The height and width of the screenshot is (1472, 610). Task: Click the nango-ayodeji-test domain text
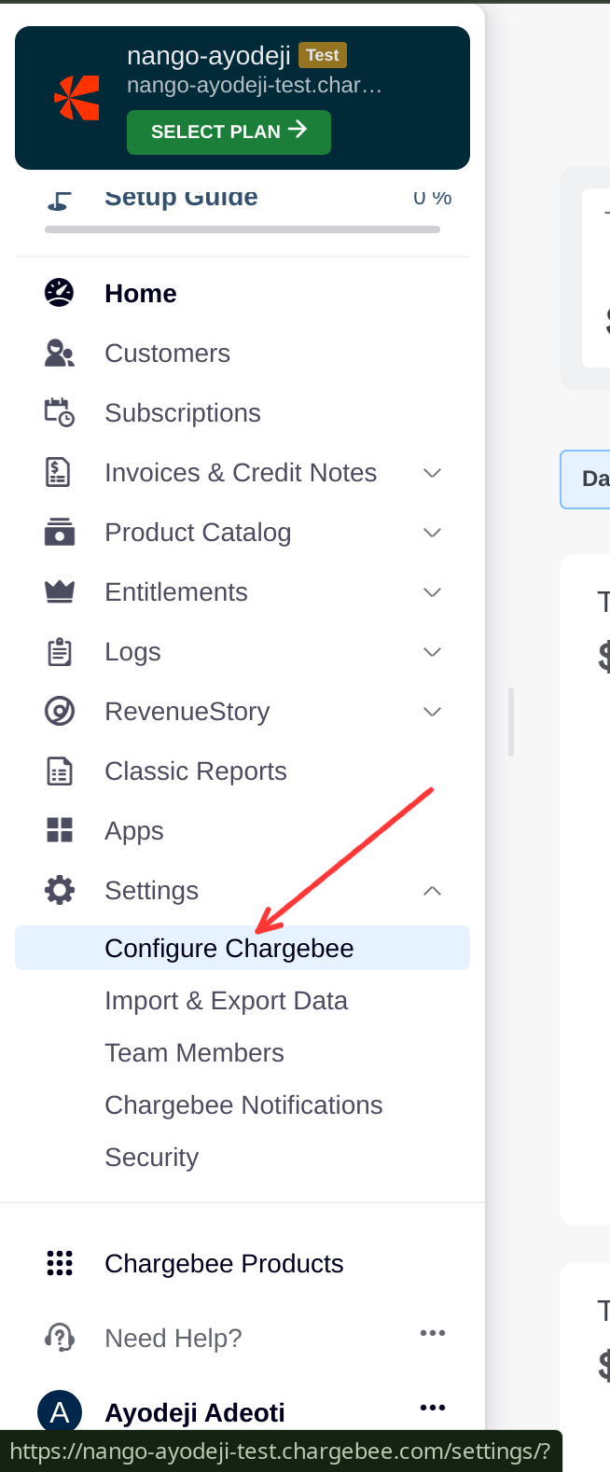coord(255,86)
